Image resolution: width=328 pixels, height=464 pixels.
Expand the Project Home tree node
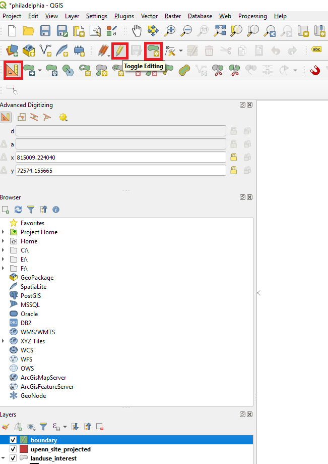pyautogui.click(x=3, y=232)
